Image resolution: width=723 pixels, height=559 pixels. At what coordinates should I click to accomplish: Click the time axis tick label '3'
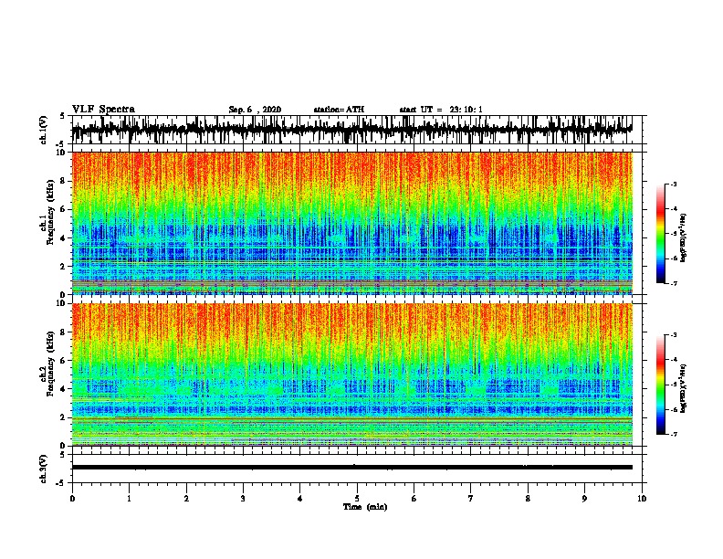243,499
